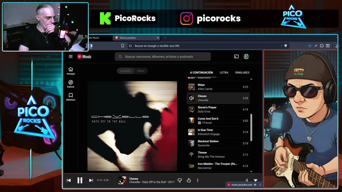Open the Biblioteca library section
This screenshot has height=192, width=342.
[x=71, y=97]
